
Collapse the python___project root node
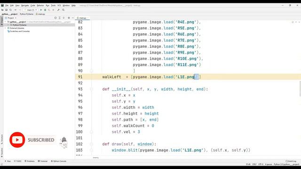pos(5,22)
